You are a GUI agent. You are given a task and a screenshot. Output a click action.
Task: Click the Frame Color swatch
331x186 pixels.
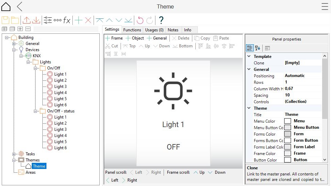point(288,153)
